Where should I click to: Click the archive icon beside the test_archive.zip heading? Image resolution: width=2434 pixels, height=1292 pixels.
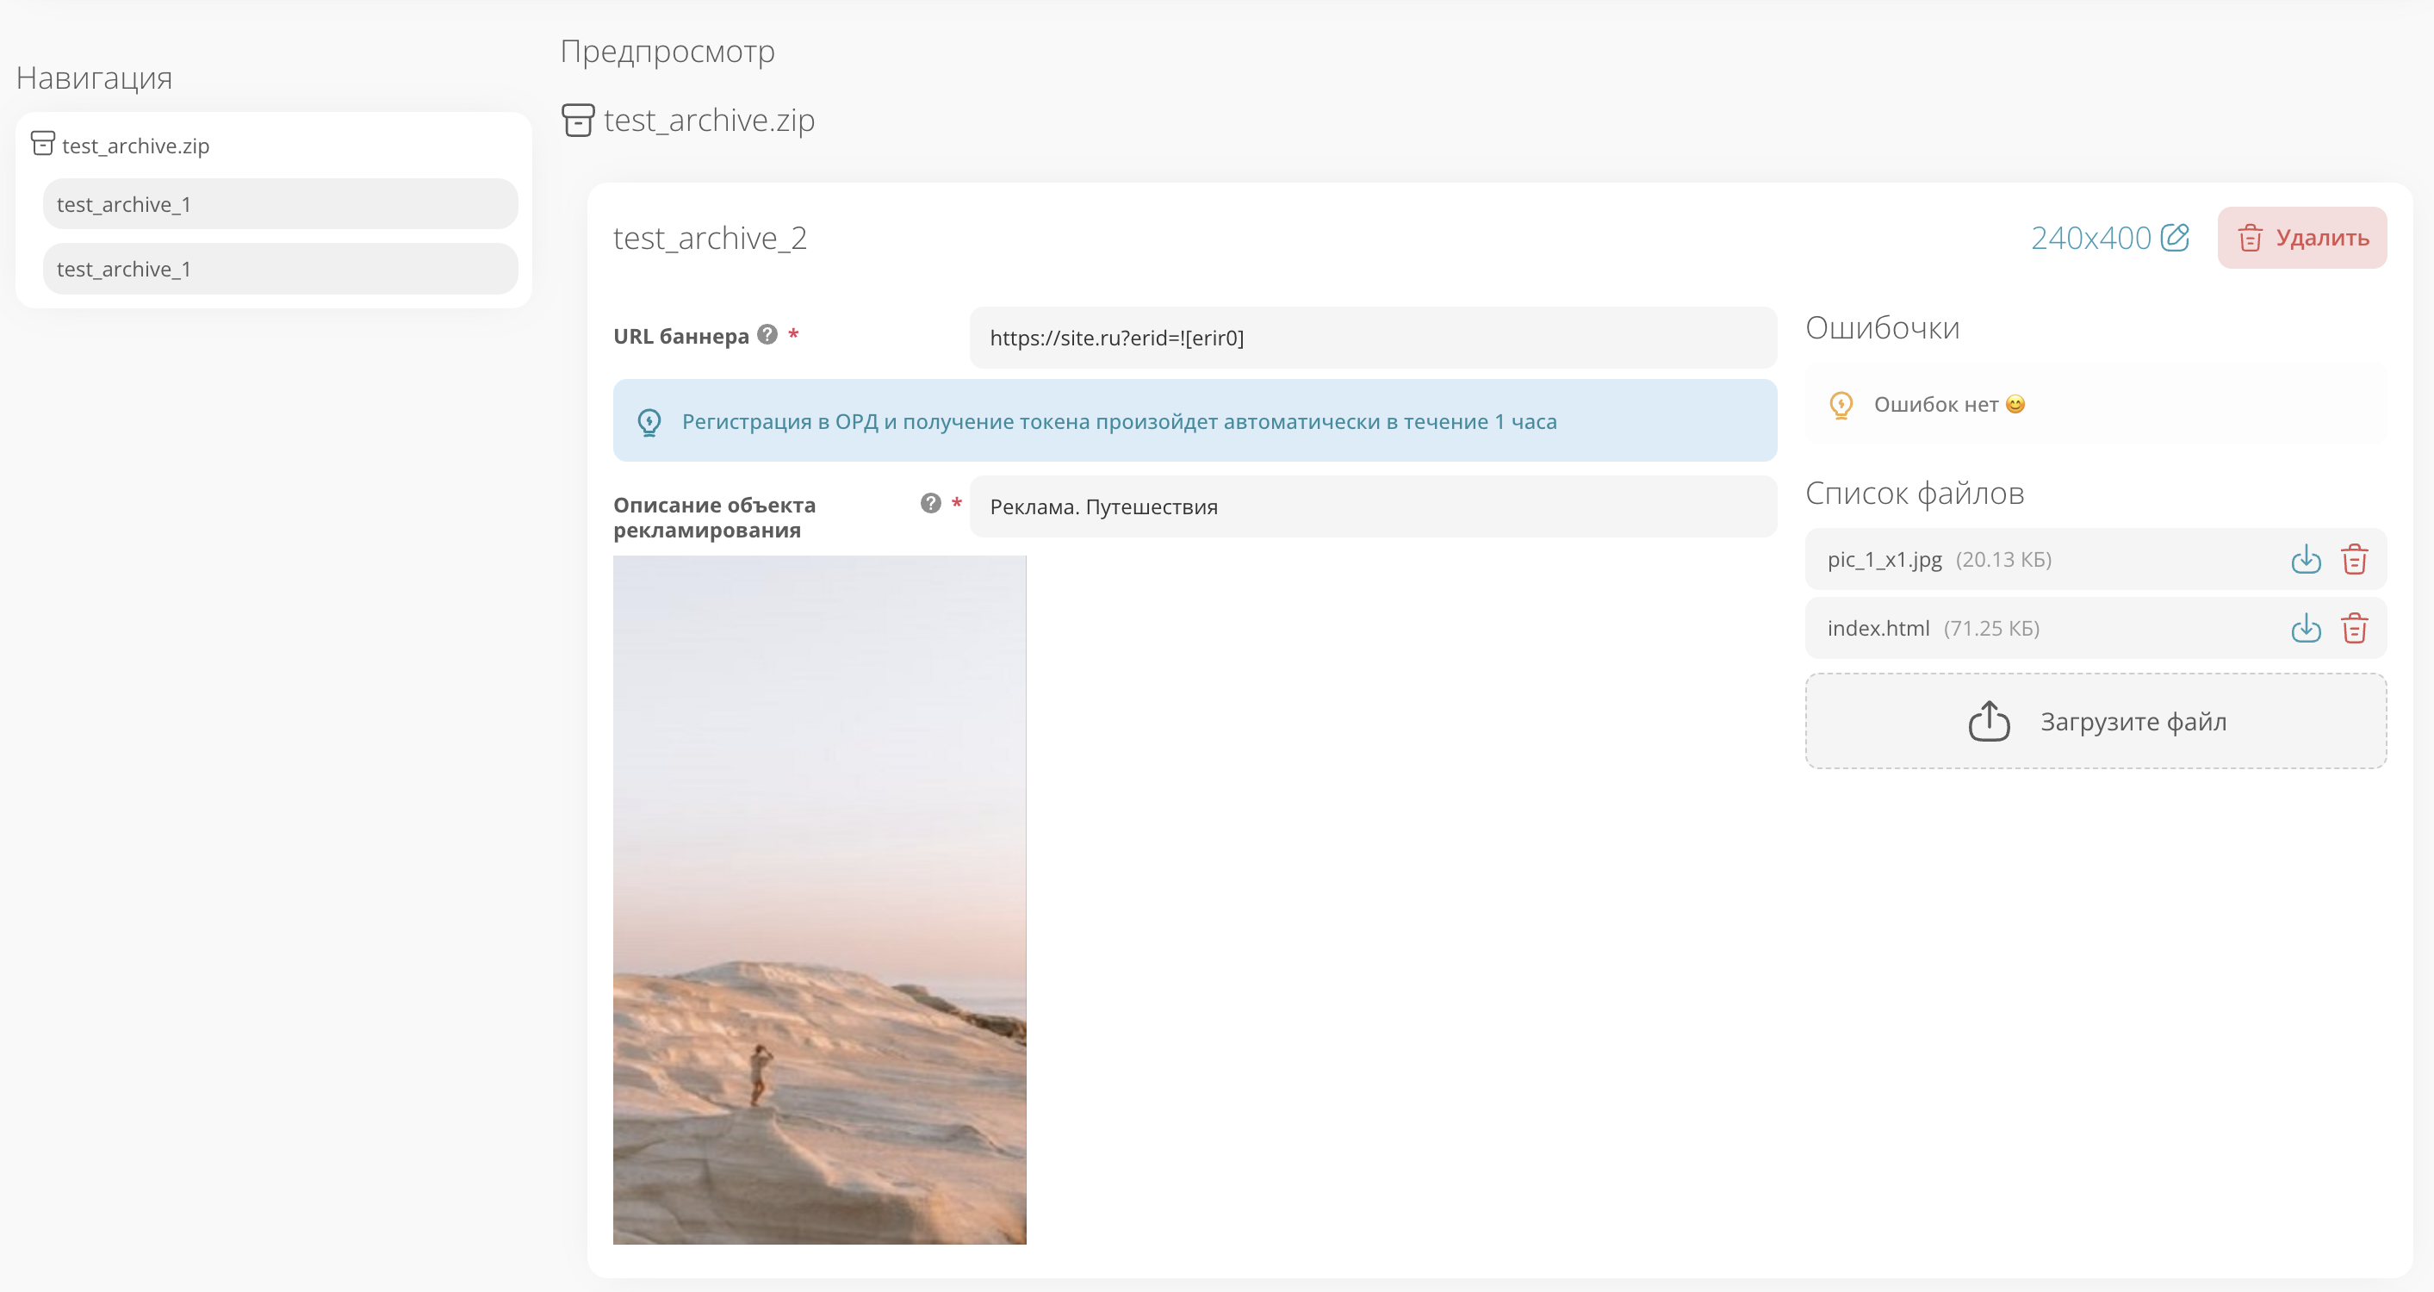coord(577,120)
